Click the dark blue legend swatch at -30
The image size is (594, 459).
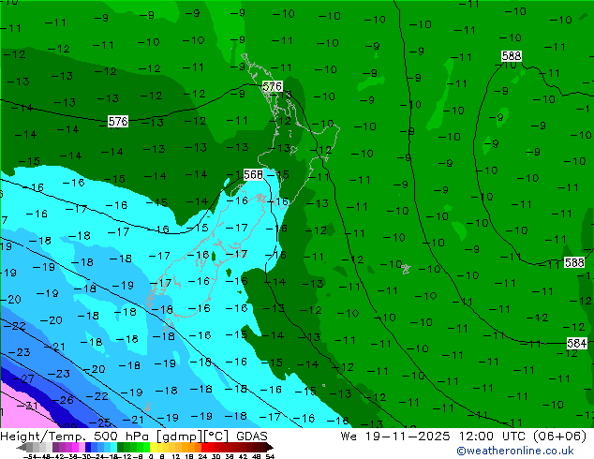point(88,447)
